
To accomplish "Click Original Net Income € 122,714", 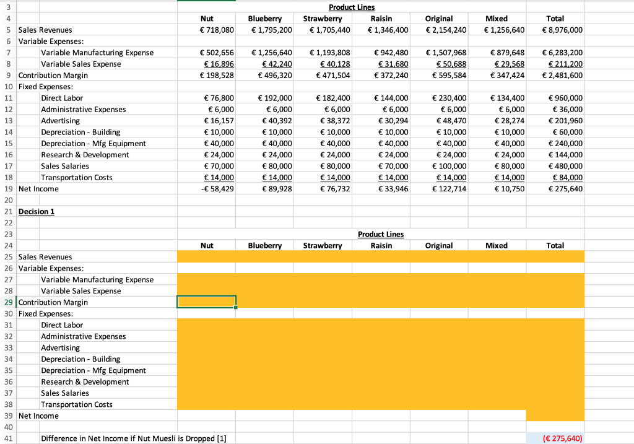I will click(x=439, y=188).
